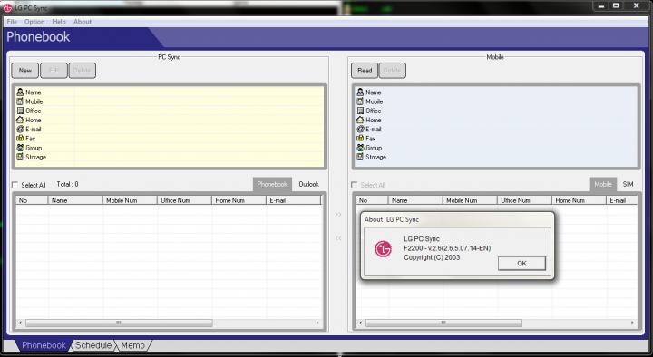This screenshot has height=357, width=653.
Task: Open the File menu
Action: pos(12,22)
